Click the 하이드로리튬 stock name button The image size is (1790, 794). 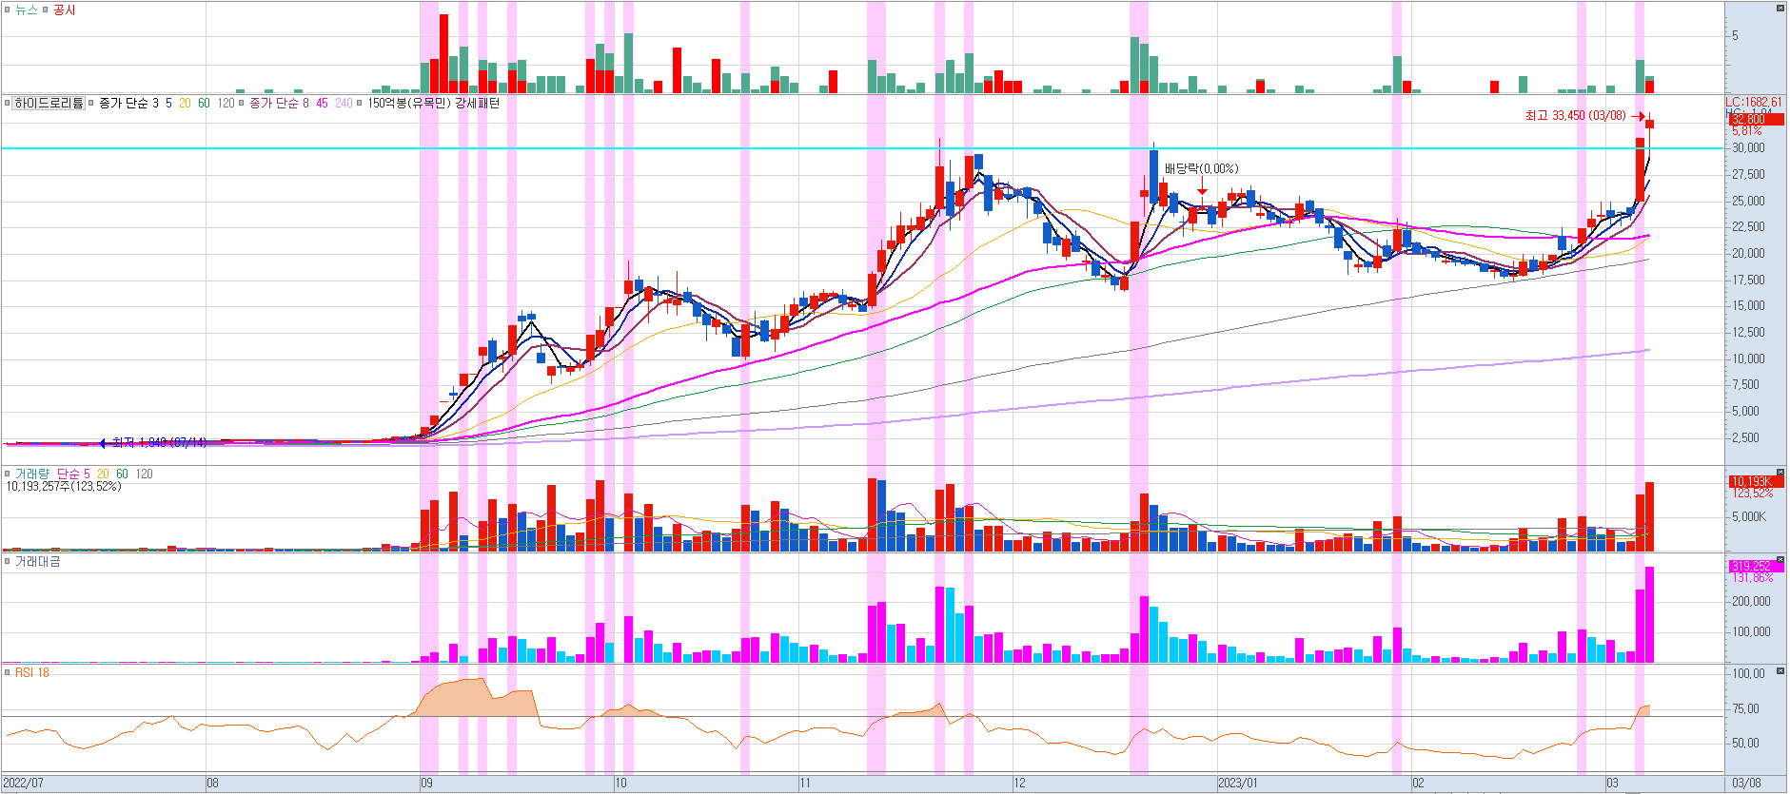[x=49, y=103]
